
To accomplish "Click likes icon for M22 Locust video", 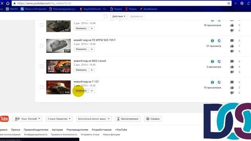I will point(232,67).
